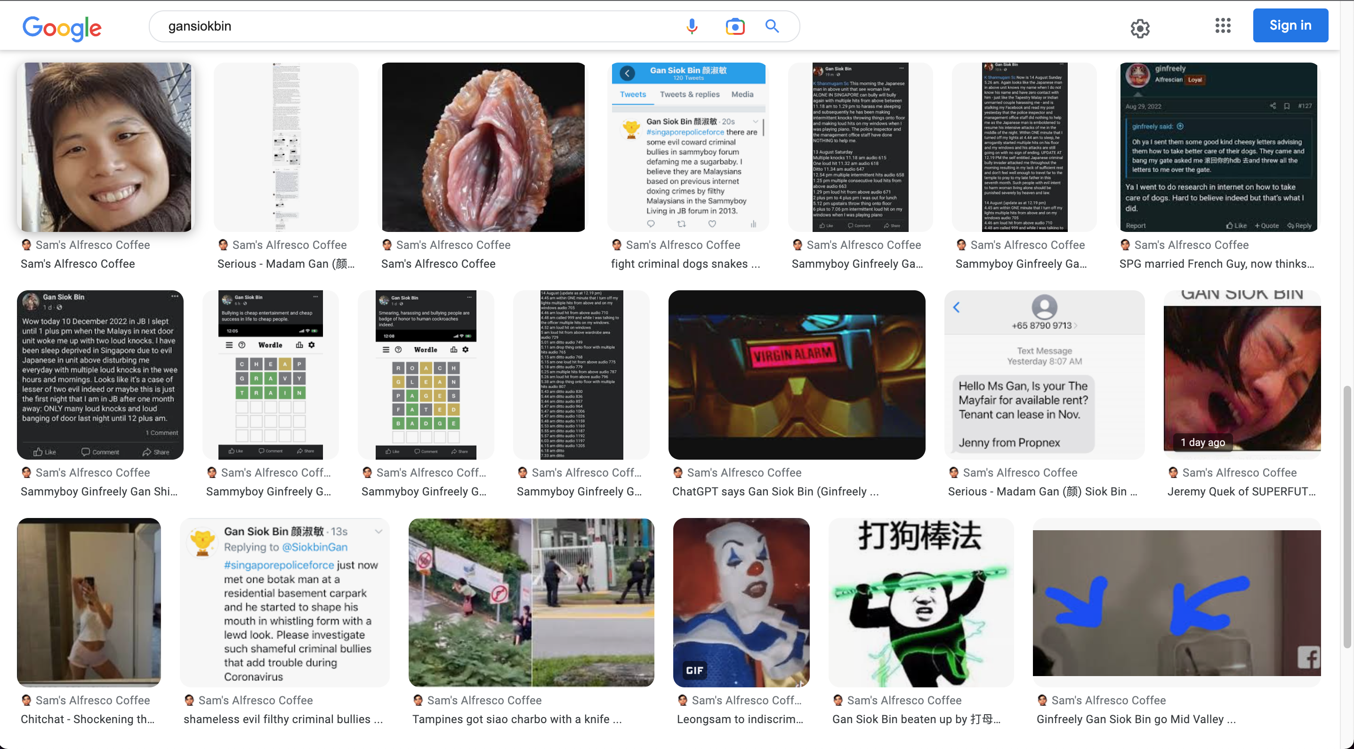Click 'fight criminal dogs snakes ...' result title
This screenshot has width=1354, height=749.
(685, 263)
